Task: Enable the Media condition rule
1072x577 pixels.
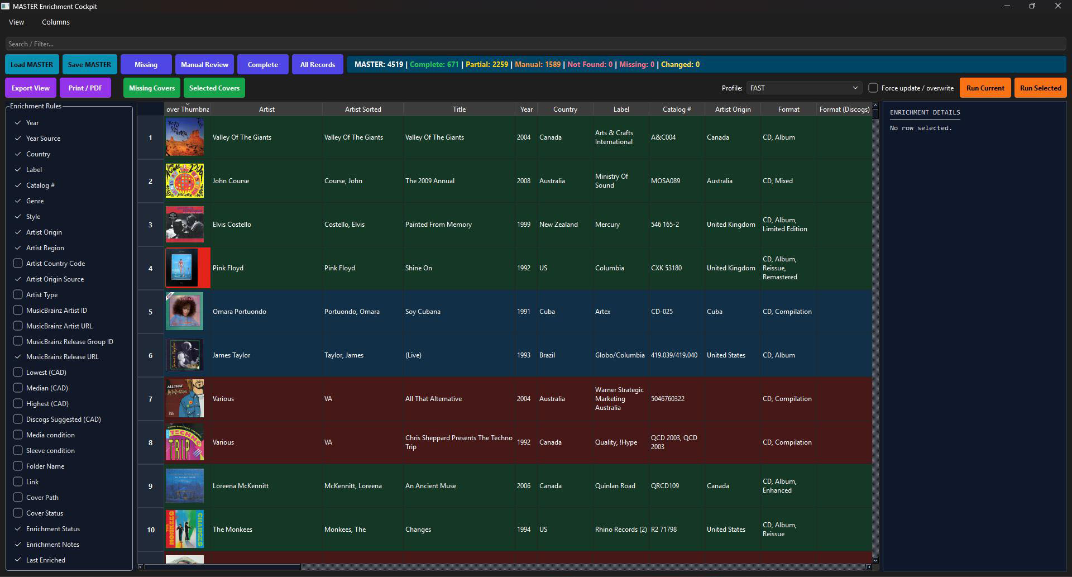Action: [x=18, y=435]
